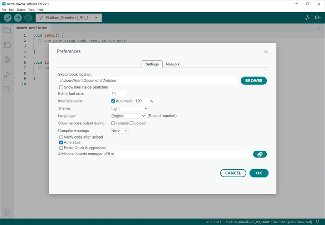The image size is (325, 225).
Task: Click the CANCEL button
Action: (x=233, y=173)
